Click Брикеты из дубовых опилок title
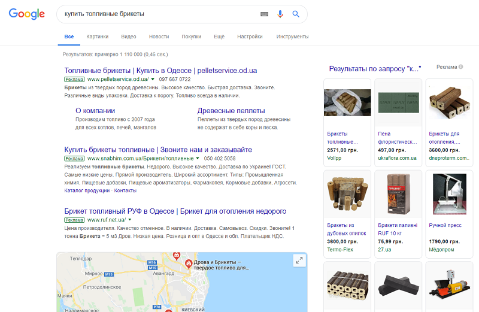479x312 pixels. point(347,229)
